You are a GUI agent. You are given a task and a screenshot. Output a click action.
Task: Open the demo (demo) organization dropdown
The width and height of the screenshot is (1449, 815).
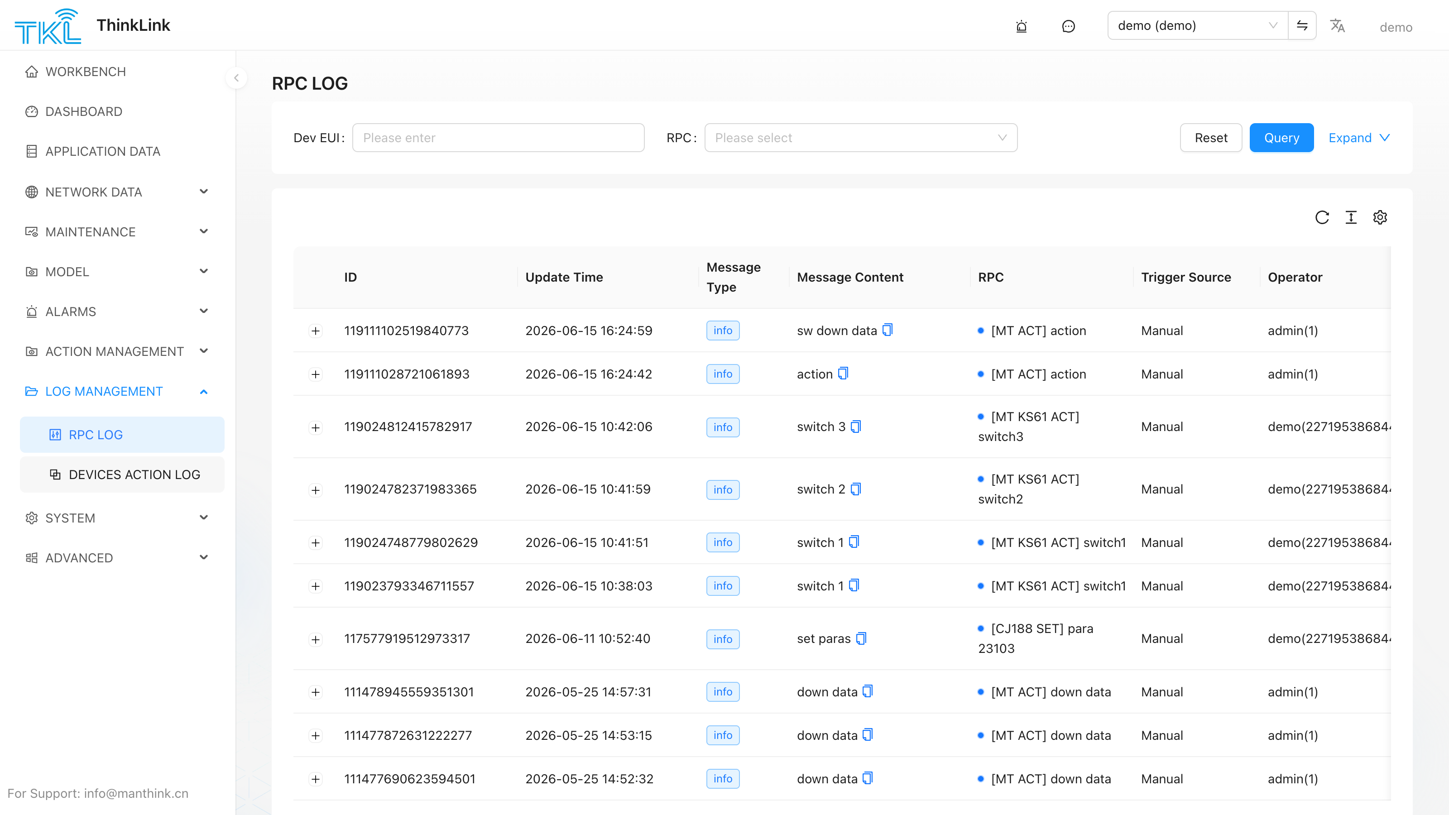click(x=1198, y=25)
